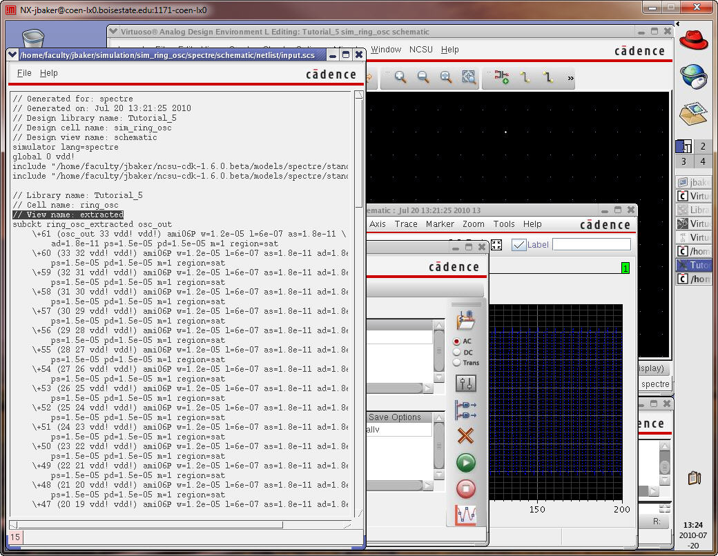Open the Choose Analyses icon above AC

pos(466,321)
